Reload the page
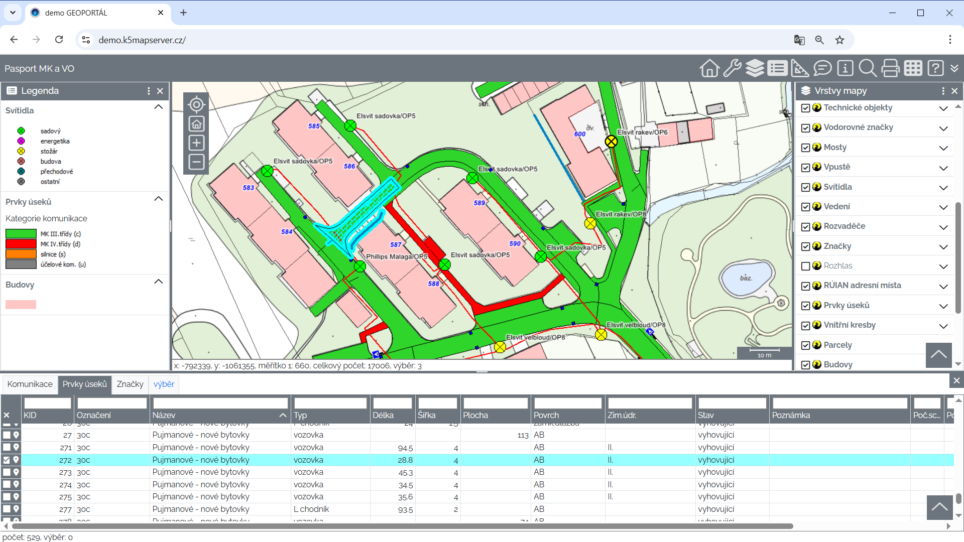 [x=59, y=40]
